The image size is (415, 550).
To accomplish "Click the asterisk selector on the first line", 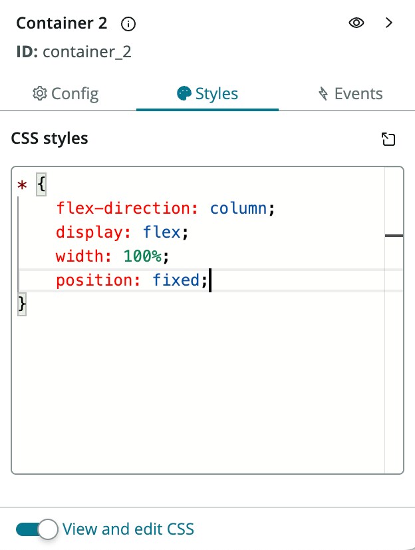I will 22,185.
